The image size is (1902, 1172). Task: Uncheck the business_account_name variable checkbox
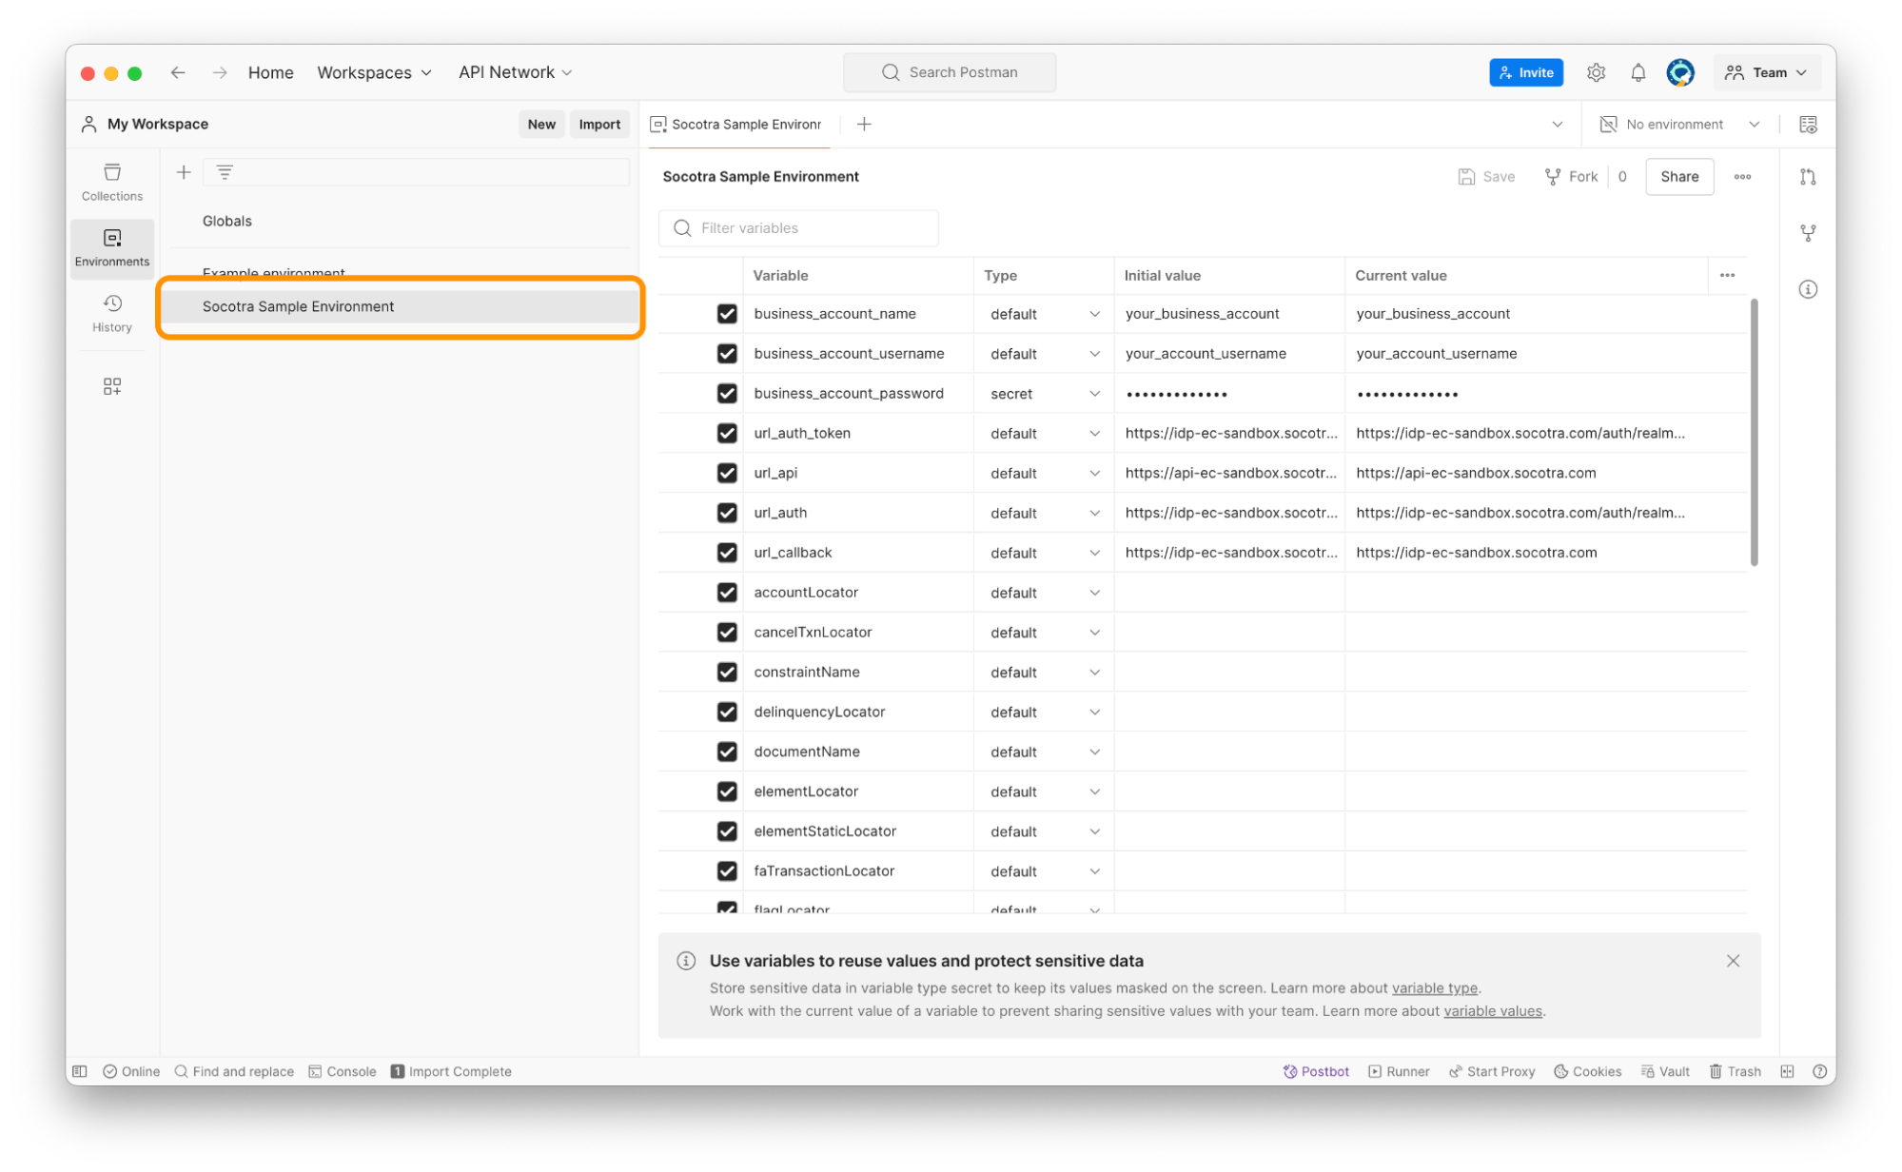click(x=727, y=314)
